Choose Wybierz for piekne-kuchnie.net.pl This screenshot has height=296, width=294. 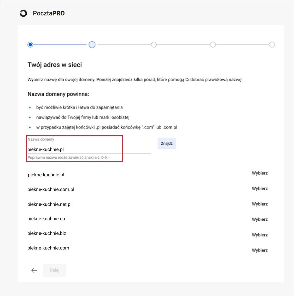pyautogui.click(x=260, y=204)
